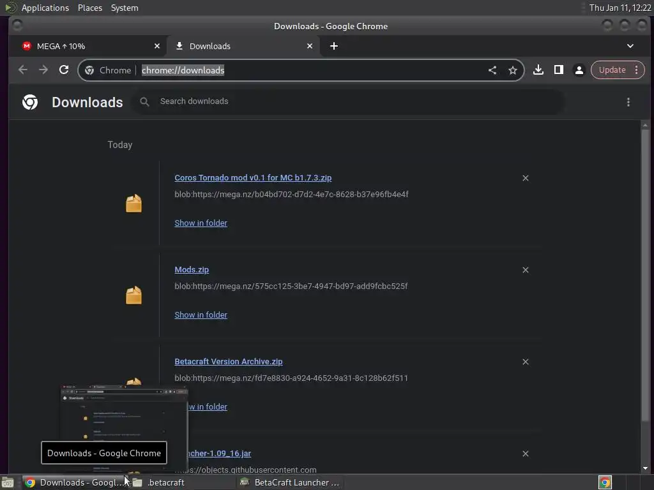Click the forward navigation arrow
654x490 pixels.
(x=43, y=70)
